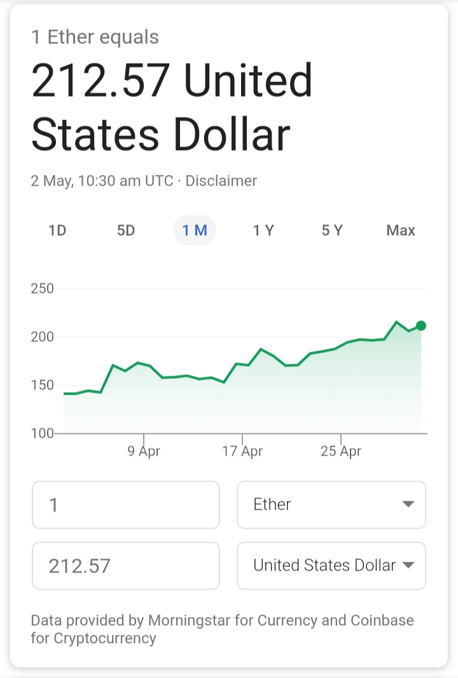Show the Max range chart
This screenshot has height=678, width=458.
tap(401, 231)
